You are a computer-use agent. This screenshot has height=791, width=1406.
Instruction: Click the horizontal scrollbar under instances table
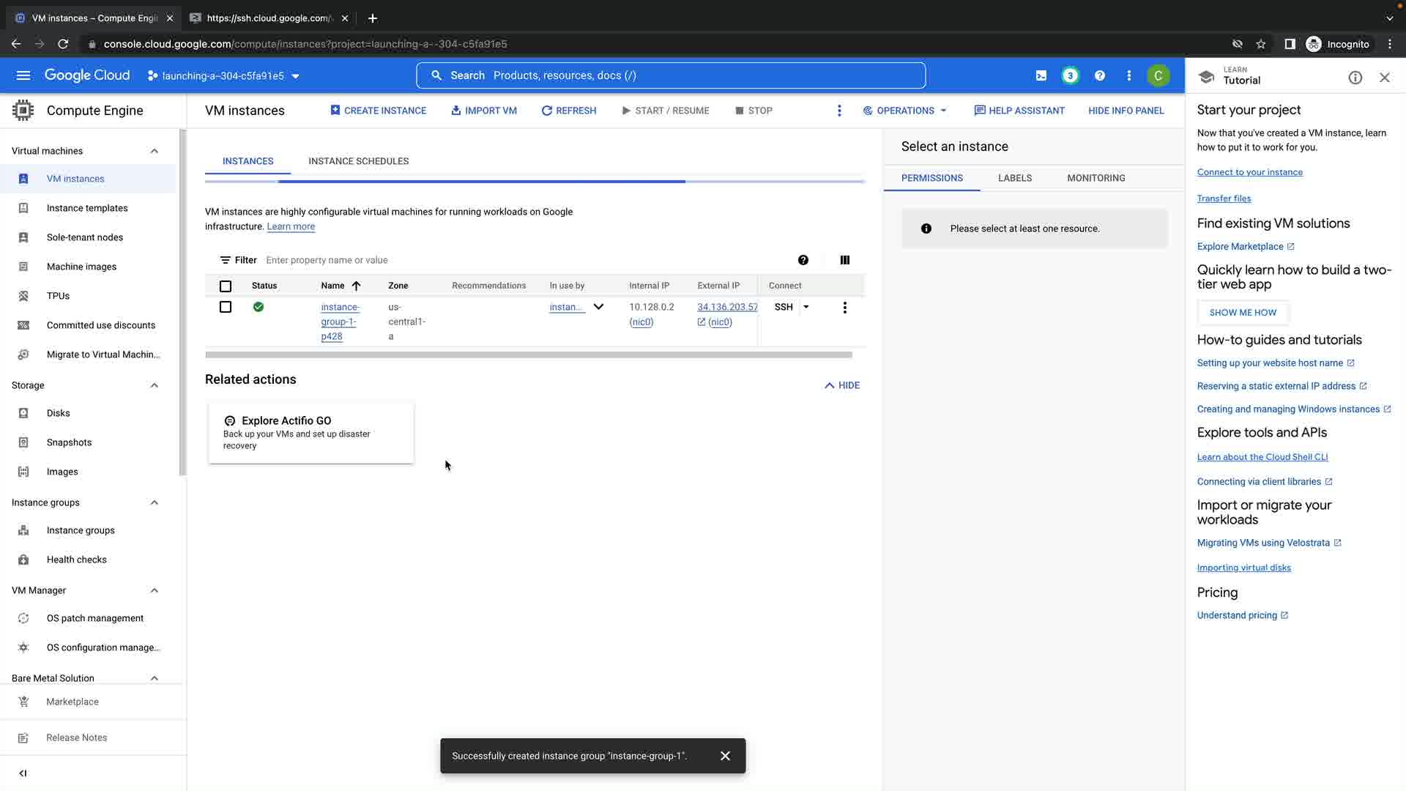click(x=528, y=355)
